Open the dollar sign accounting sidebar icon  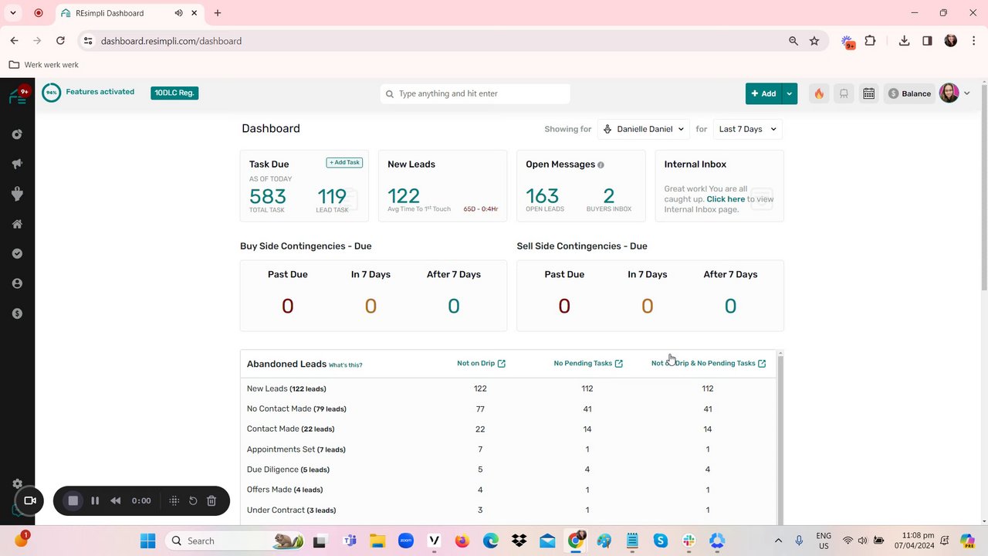point(17,314)
